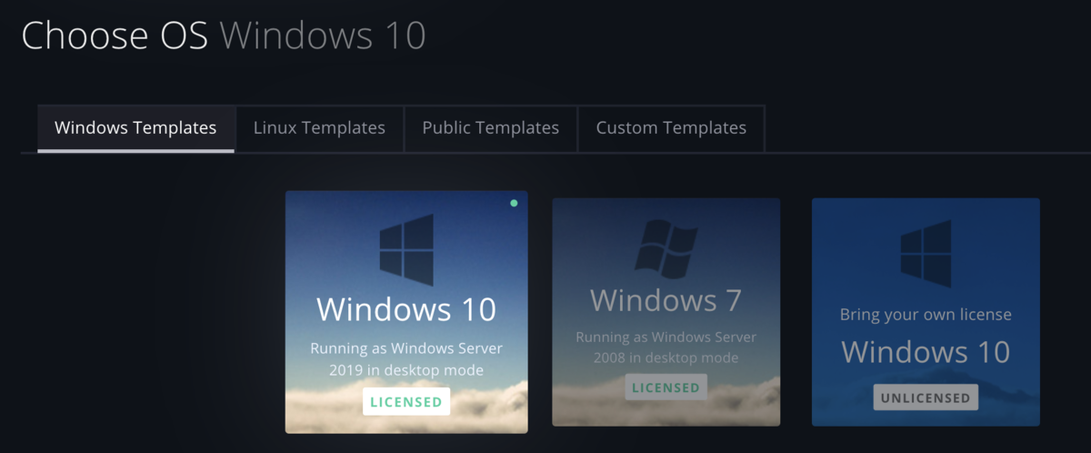
Task: Select the Windows 7 flag logo icon
Action: [x=666, y=247]
